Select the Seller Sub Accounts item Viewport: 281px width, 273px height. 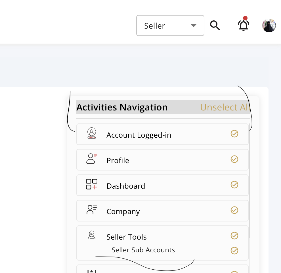coord(143,250)
